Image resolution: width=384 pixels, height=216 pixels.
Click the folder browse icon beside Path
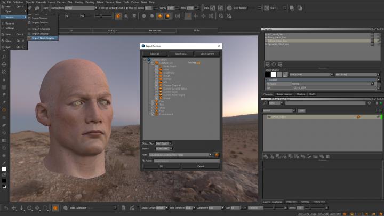[x=217, y=155]
